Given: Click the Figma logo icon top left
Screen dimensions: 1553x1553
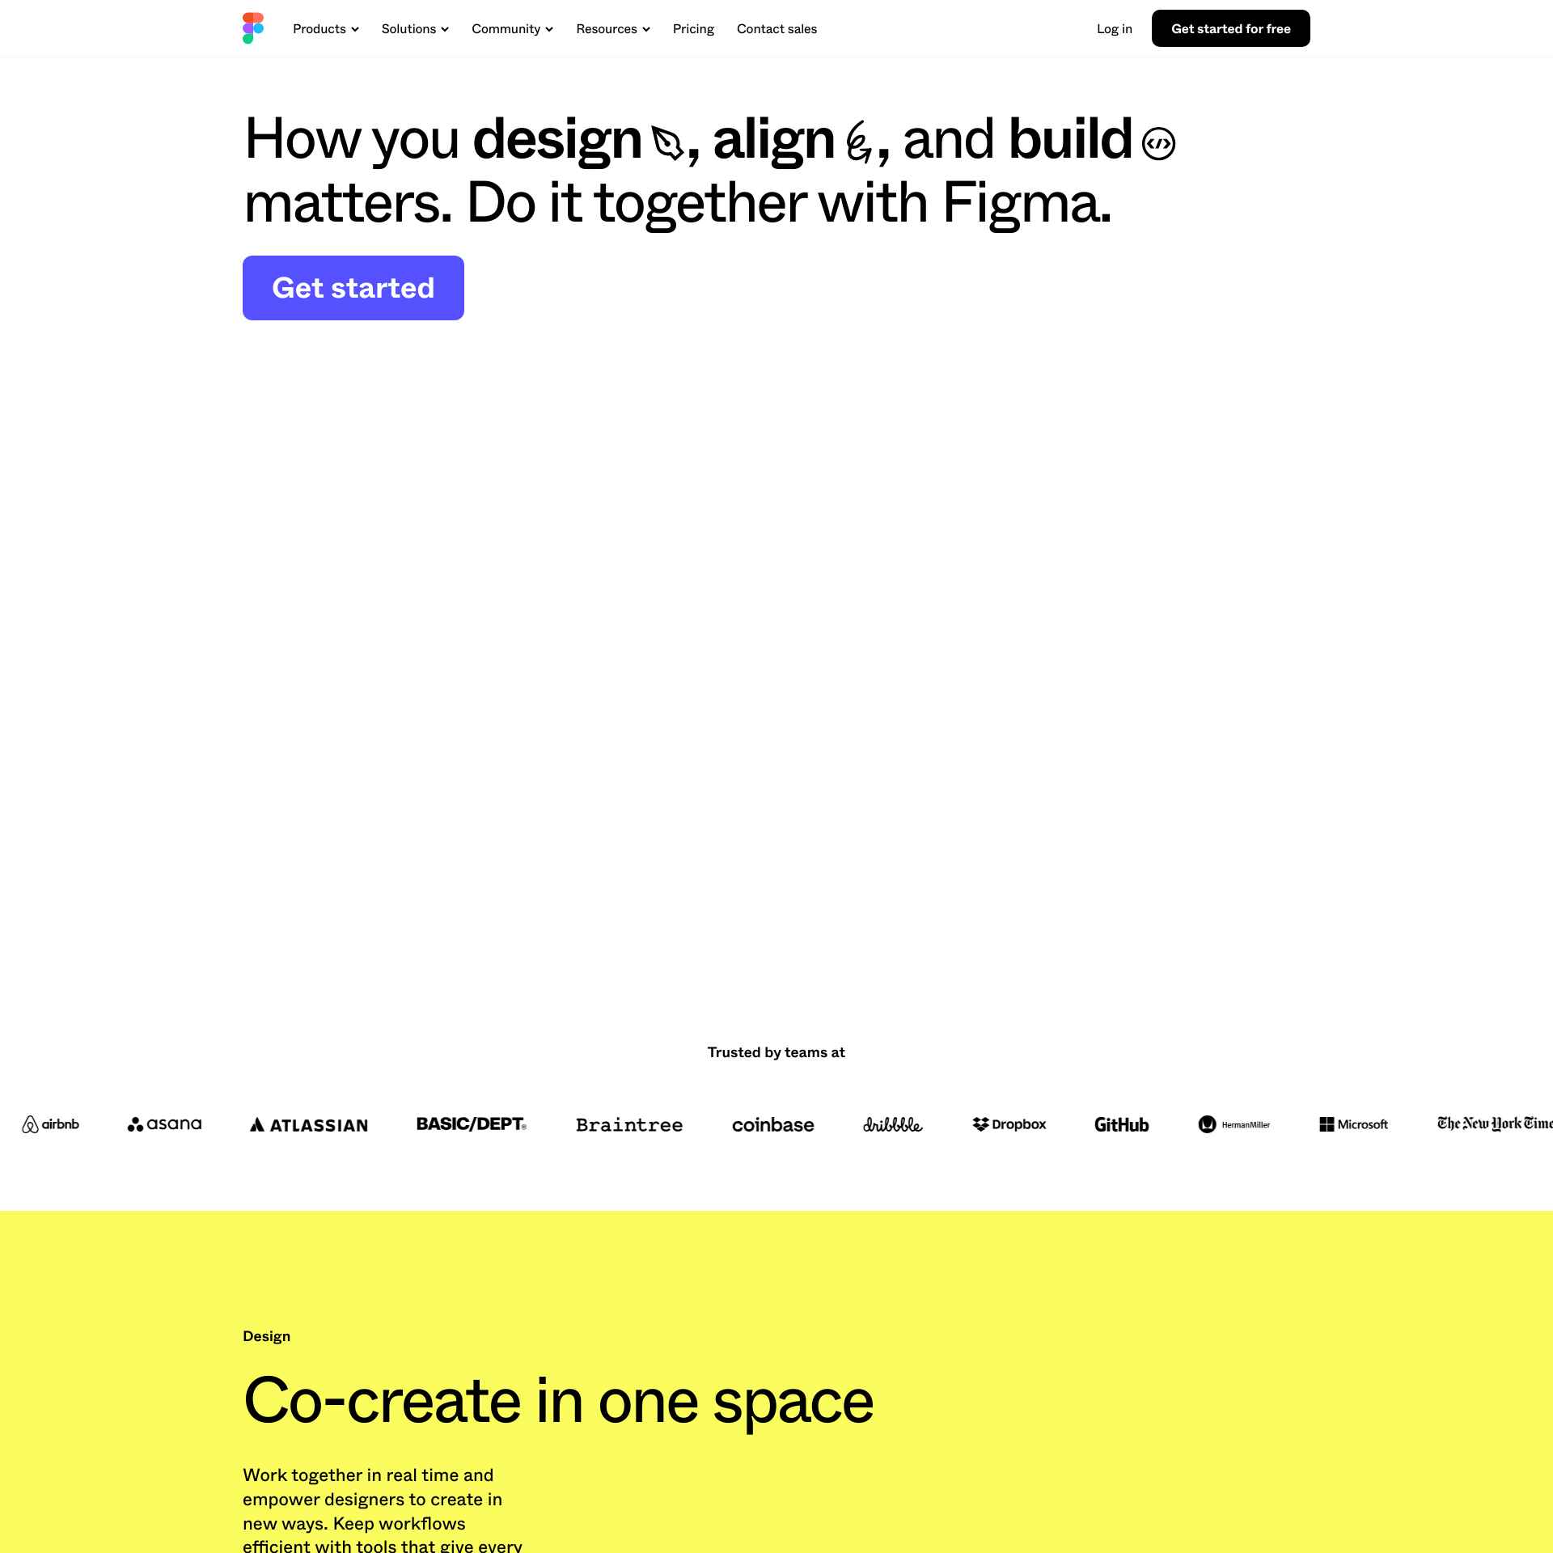Looking at the screenshot, I should coord(252,28).
